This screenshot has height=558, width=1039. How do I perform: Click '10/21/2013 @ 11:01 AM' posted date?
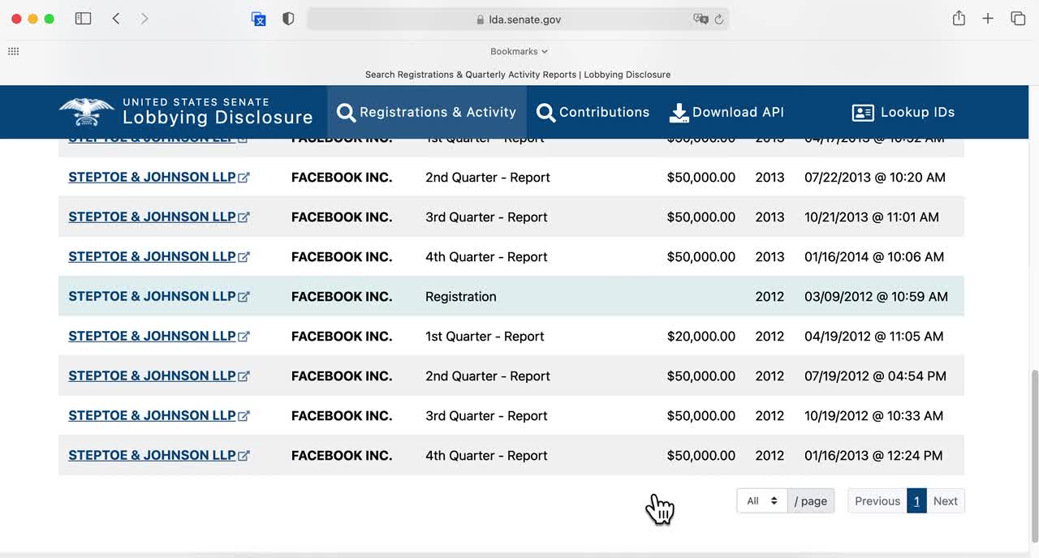coord(872,217)
